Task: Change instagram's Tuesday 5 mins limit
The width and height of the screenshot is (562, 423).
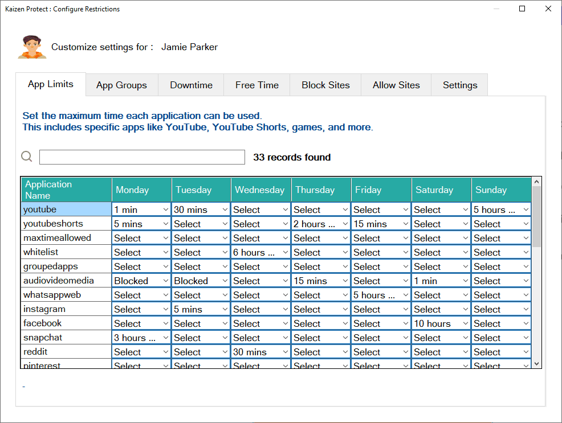Action: click(201, 309)
